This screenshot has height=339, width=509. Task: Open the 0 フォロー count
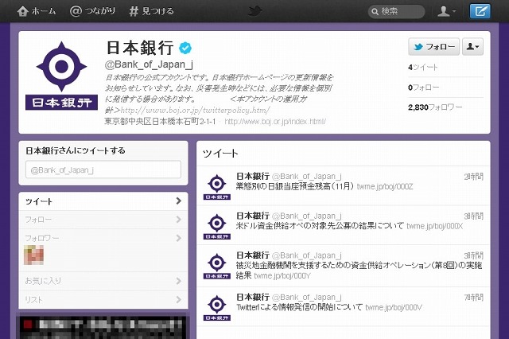[x=423, y=88]
